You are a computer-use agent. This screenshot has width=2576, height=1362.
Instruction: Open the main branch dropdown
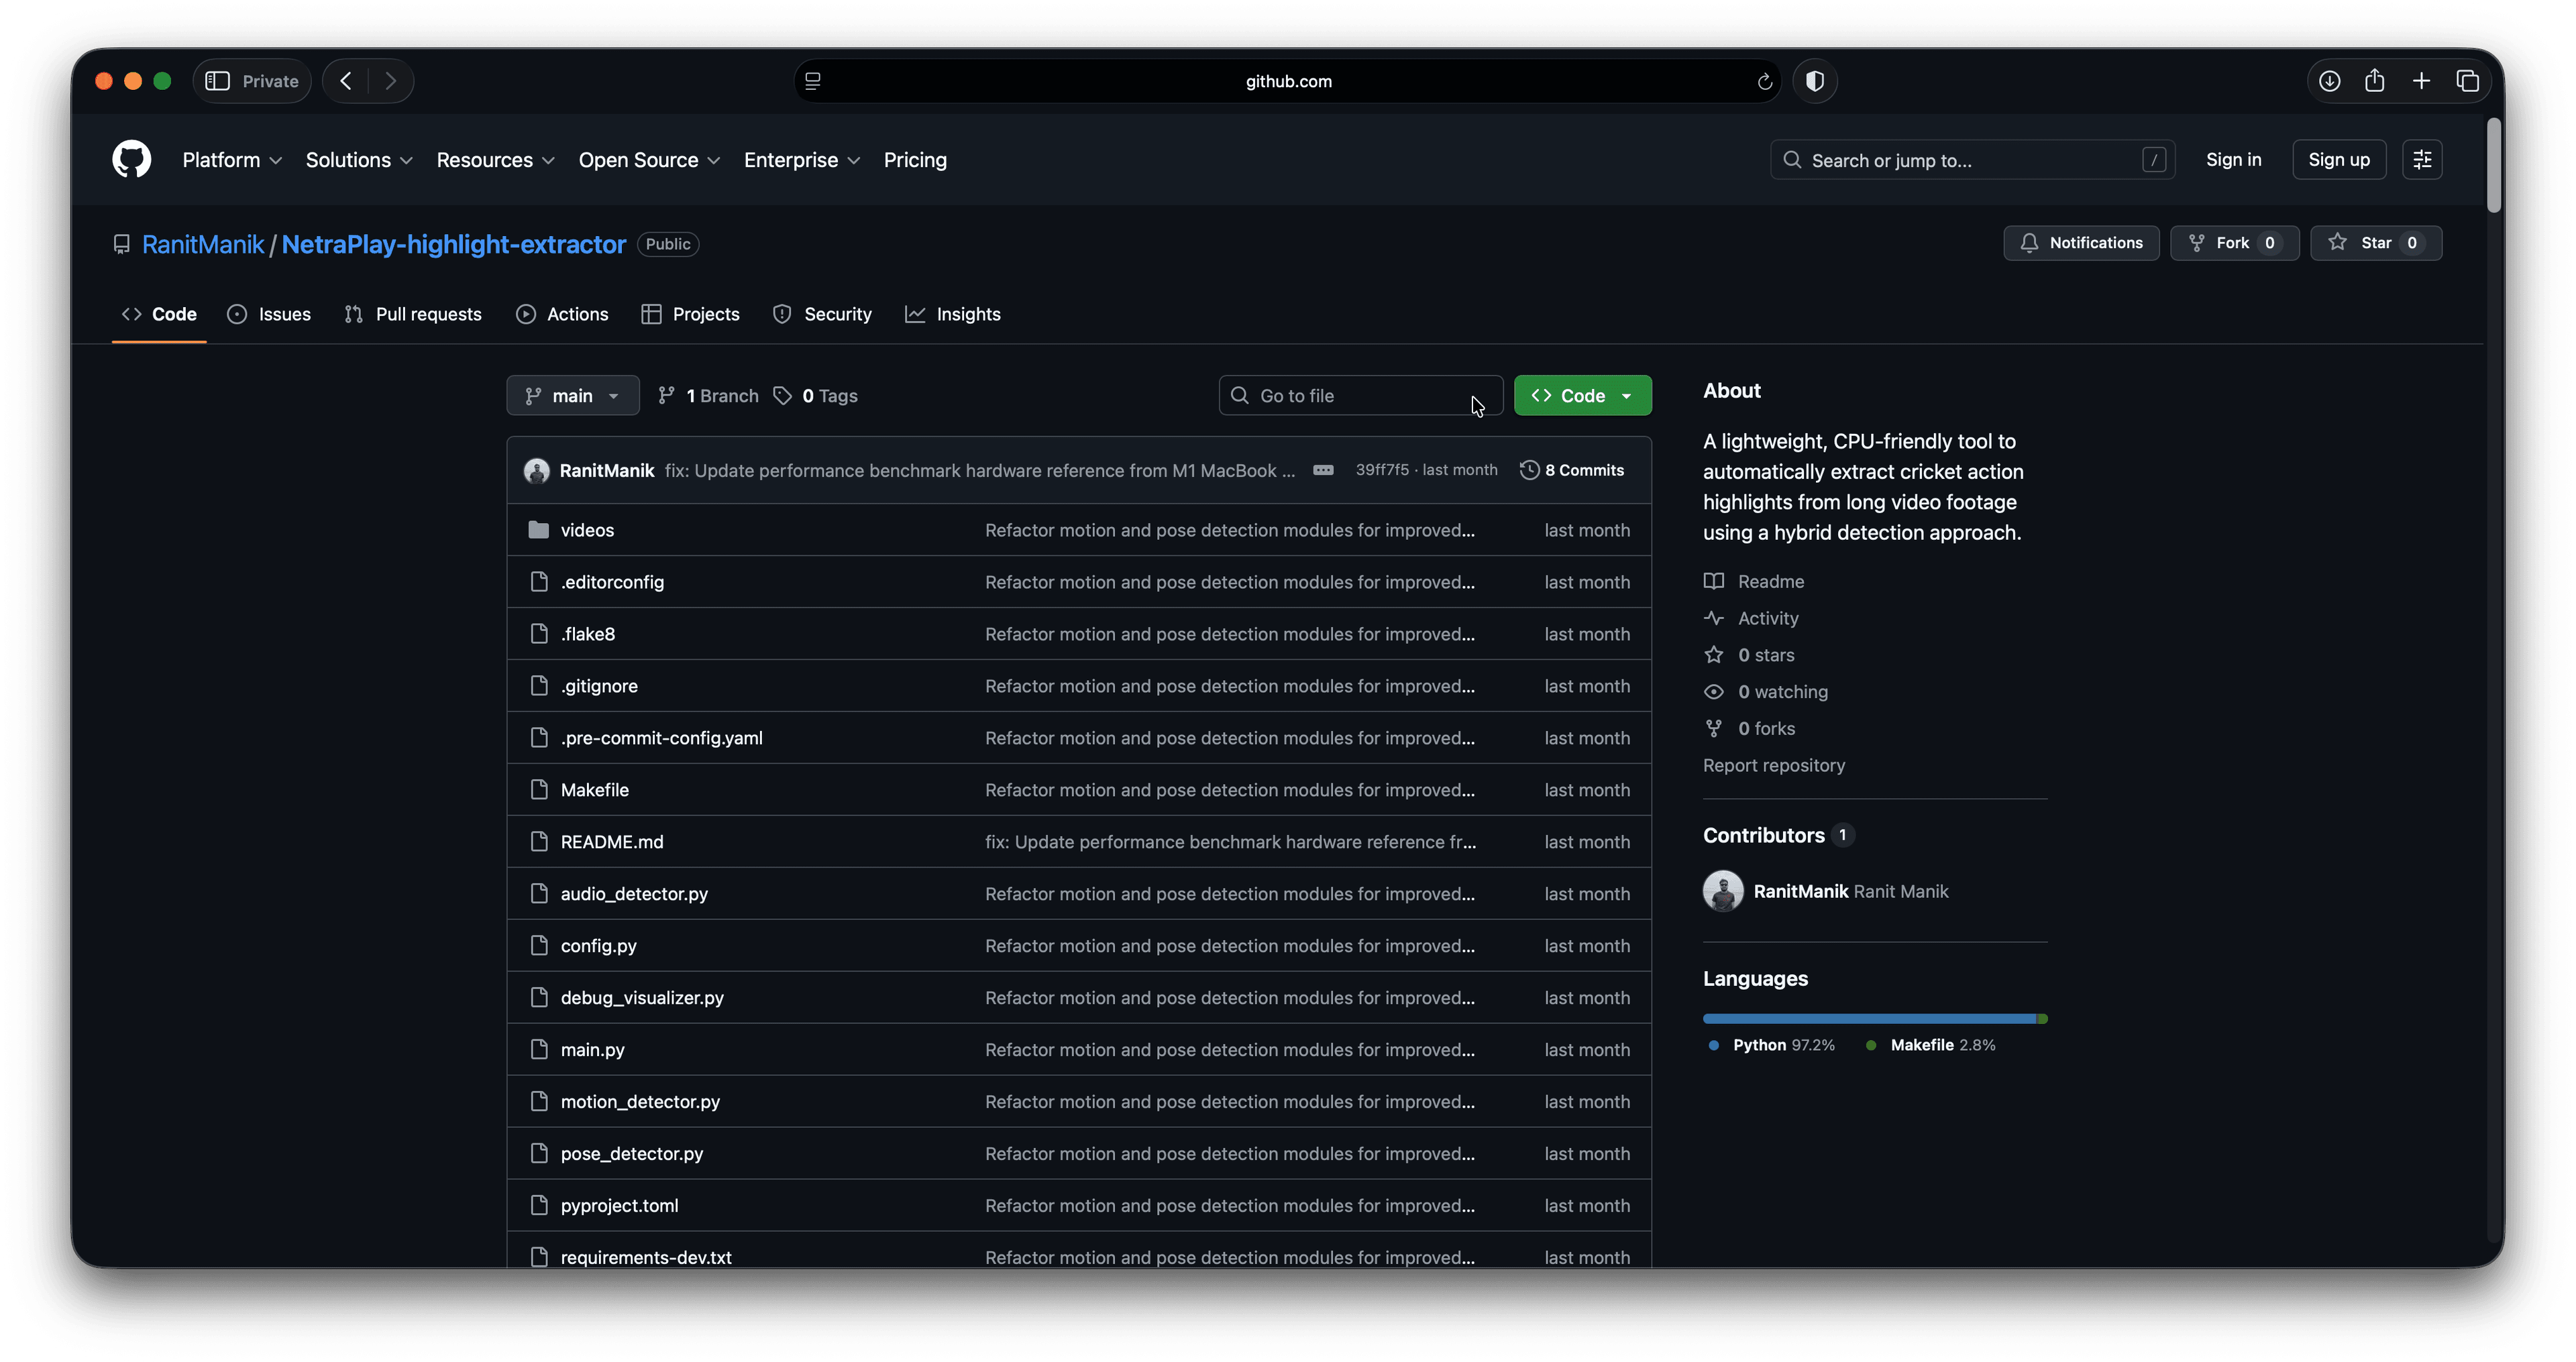tap(572, 396)
